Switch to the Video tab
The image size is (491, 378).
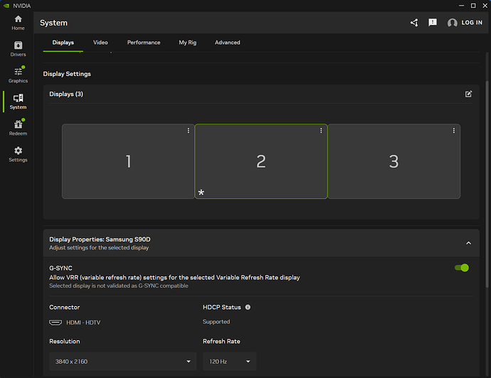[x=100, y=43]
